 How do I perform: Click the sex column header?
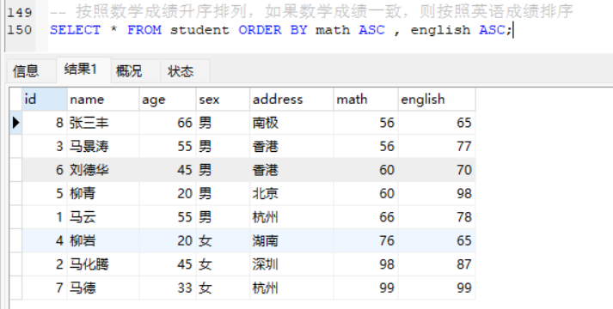223,99
